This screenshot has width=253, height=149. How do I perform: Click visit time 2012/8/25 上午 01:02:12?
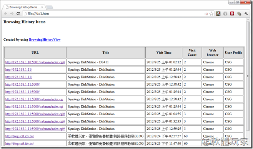pos(164,62)
